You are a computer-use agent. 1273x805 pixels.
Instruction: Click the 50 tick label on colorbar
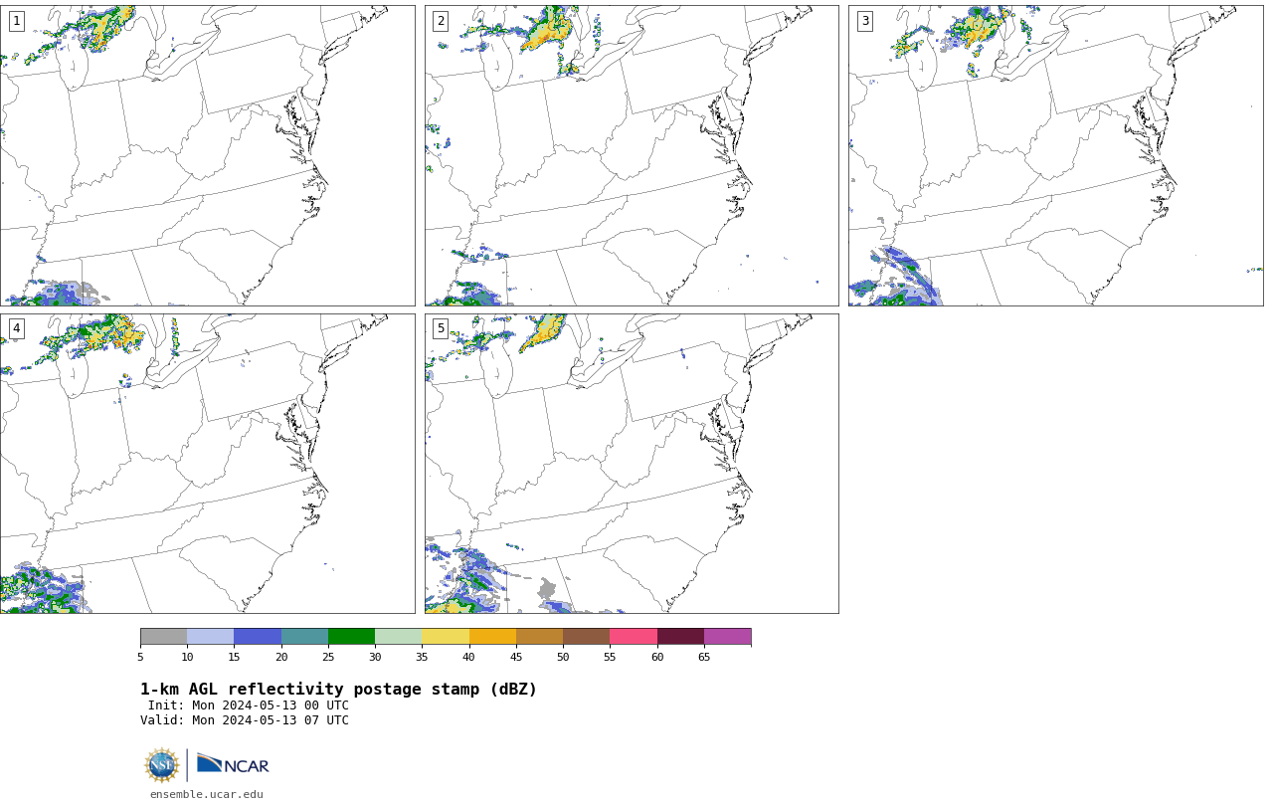coord(563,657)
